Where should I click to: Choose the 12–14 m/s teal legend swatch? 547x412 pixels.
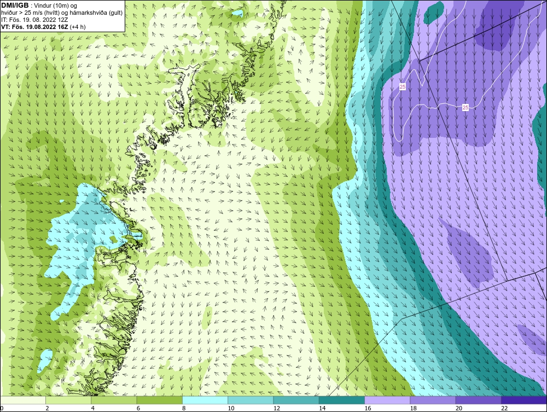[296, 400]
